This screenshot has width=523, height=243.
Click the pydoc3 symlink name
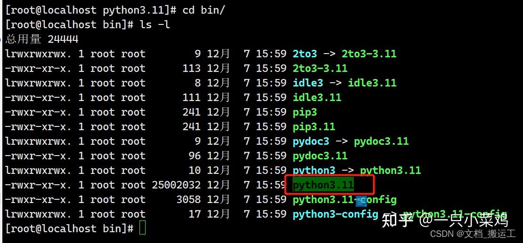[311, 141]
